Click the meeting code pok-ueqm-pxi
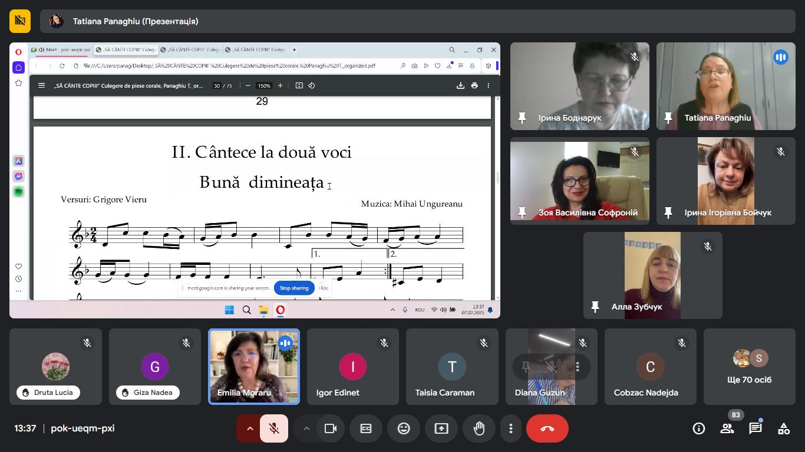Screen dimensions: 805x452 coord(83,428)
